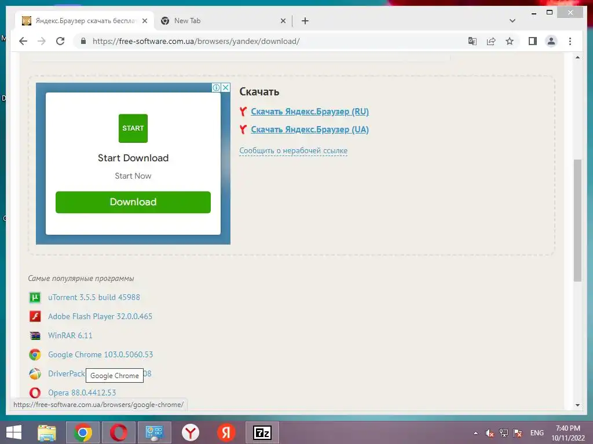Click the DriverPack icon
Screen dimensions: 593x444
[35, 374]
